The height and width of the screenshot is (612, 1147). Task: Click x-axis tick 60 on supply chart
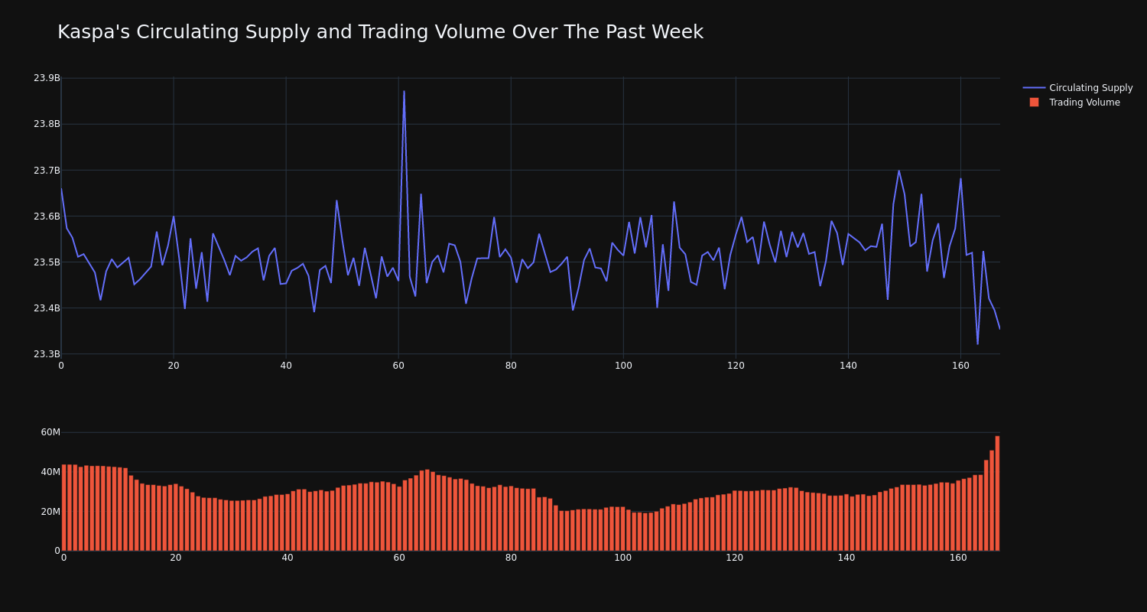(x=398, y=366)
